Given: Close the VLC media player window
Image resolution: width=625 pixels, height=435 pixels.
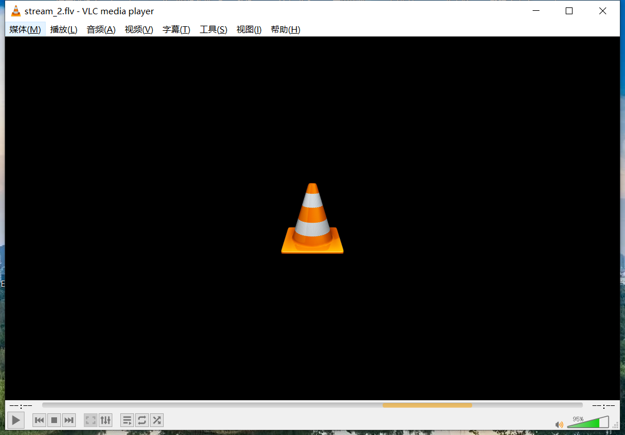Looking at the screenshot, I should (x=603, y=11).
